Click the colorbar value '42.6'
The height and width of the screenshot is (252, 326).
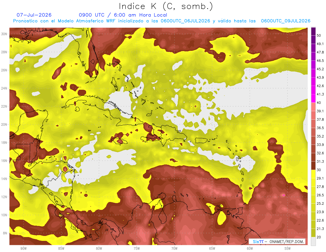(x=321, y=86)
